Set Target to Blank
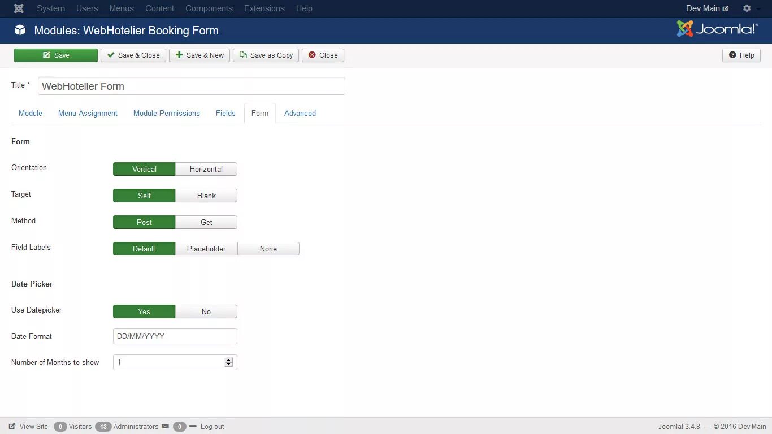Image resolution: width=772 pixels, height=434 pixels. [206, 196]
